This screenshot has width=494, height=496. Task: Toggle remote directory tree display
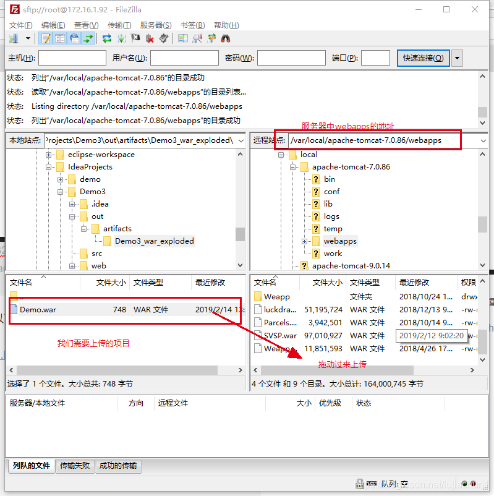tap(74, 38)
